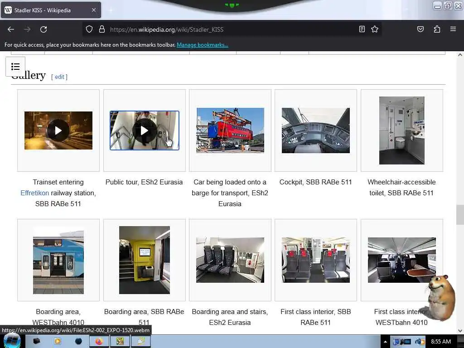Viewport: 464px width, 348px height.
Task: Open Firefox from the taskbar
Action: pos(99,342)
